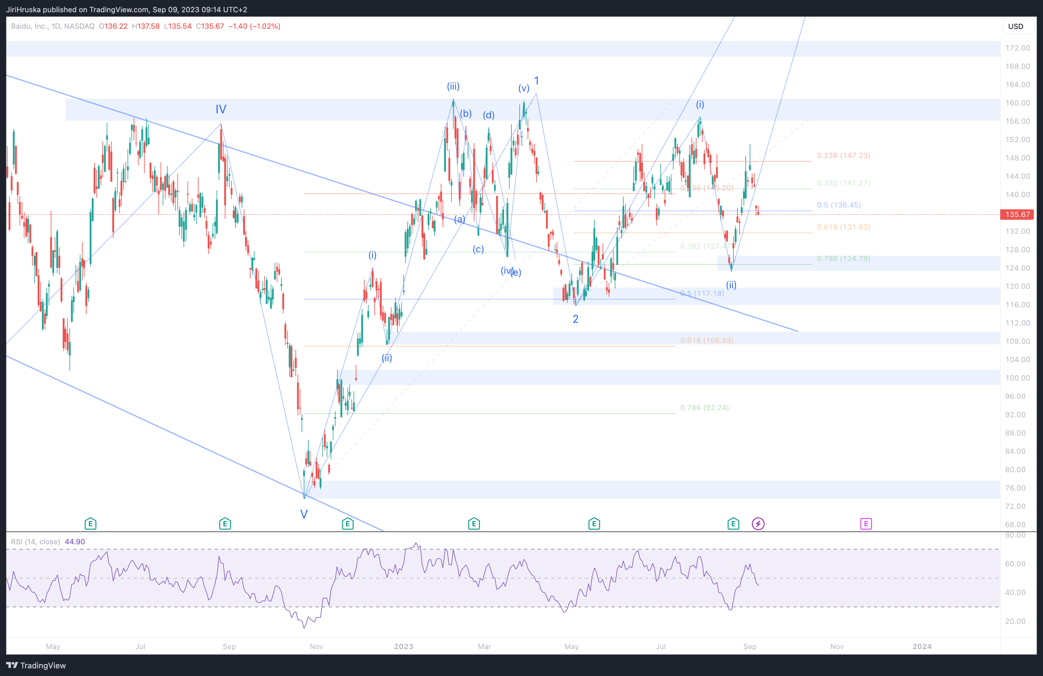Select the (v) wave label
The width and height of the screenshot is (1043, 676).
(x=524, y=88)
